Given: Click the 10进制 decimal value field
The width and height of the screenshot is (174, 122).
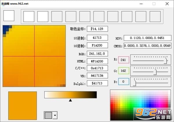Looking at the screenshot, I should [97, 38].
